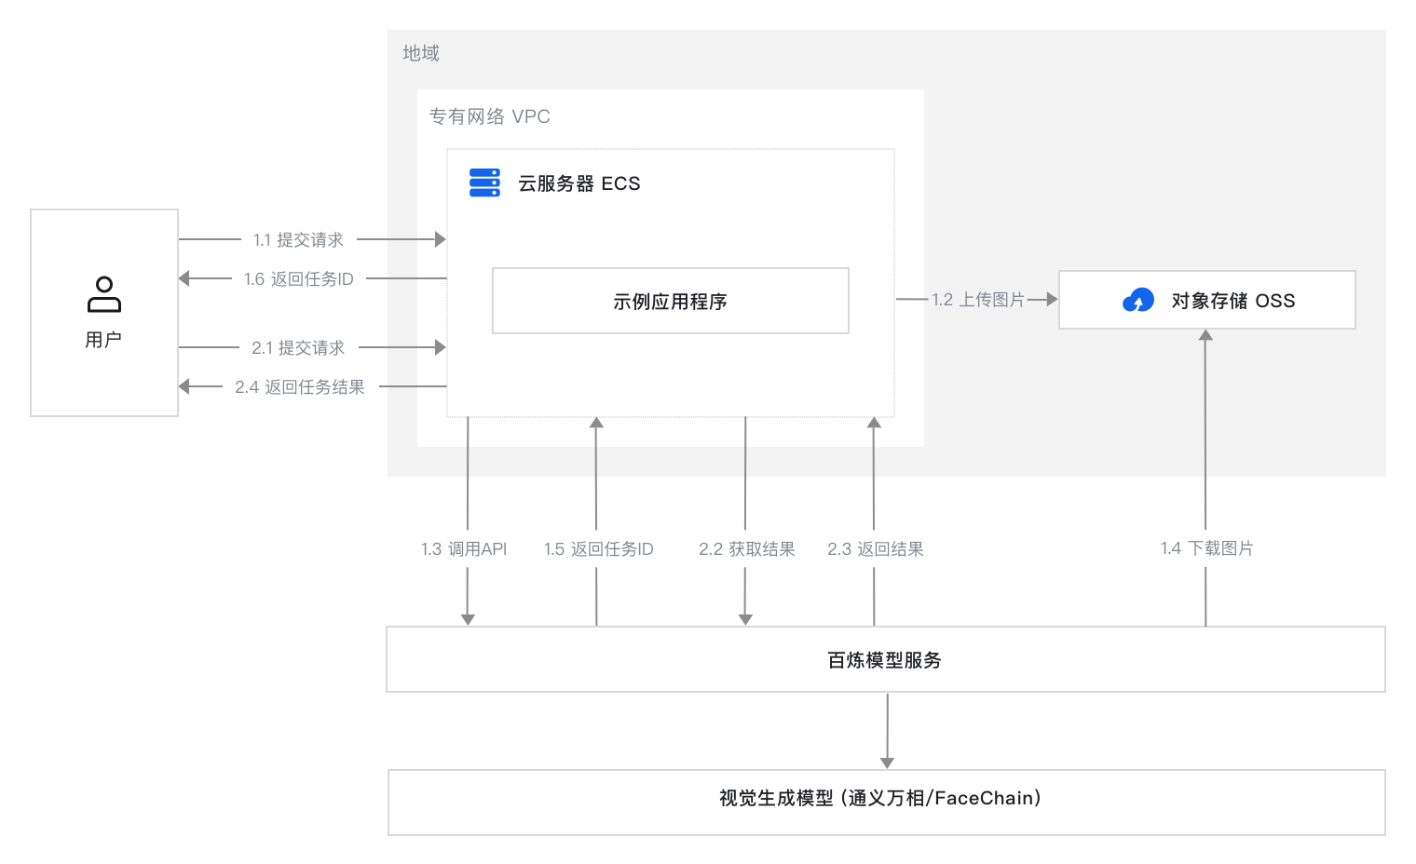Click the 2.4 返回任务结果 label
1416x864 pixels.
pos(300,387)
